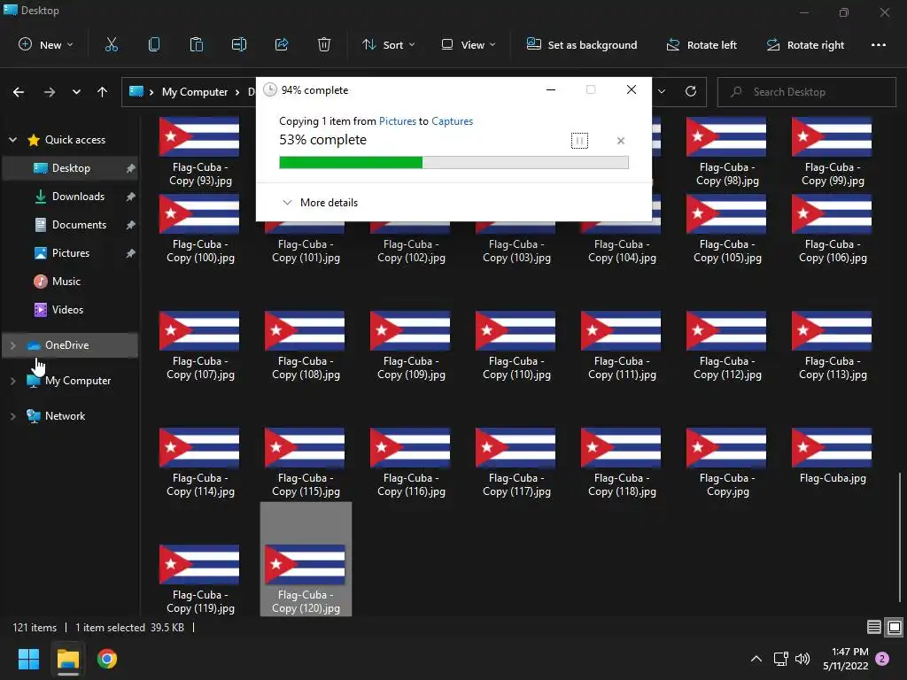Open the taskbar clock and date
907x680 pixels.
tap(846, 659)
